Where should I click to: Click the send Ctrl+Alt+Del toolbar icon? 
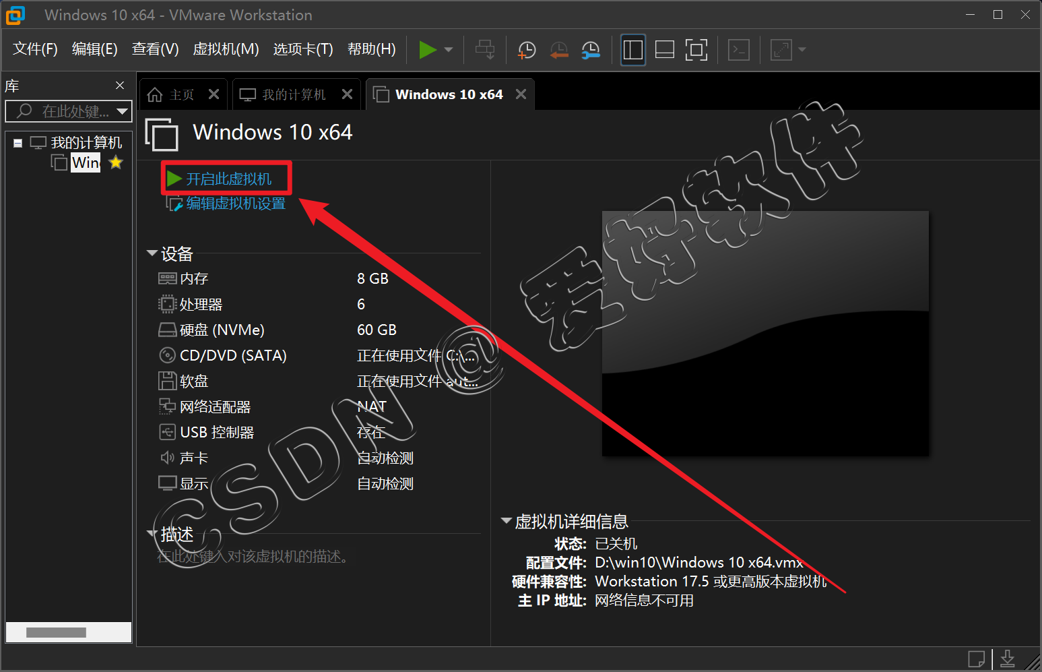point(485,50)
